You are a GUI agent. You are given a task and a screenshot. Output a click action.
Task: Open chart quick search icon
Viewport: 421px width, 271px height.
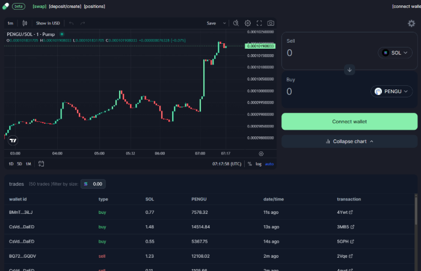[x=236, y=23]
